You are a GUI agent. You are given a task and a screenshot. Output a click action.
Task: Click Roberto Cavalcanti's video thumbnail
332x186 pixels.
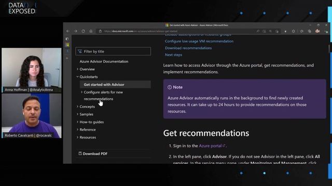coord(32,116)
